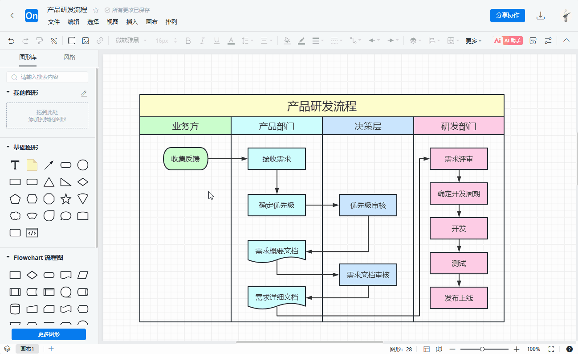Viewport: 578px width, 354px height.
Task: Toggle italic formatting
Action: [x=202, y=41]
